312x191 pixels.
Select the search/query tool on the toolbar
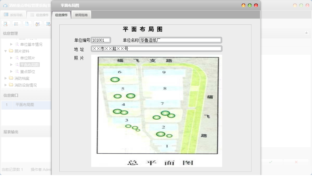click(x=5, y=24)
